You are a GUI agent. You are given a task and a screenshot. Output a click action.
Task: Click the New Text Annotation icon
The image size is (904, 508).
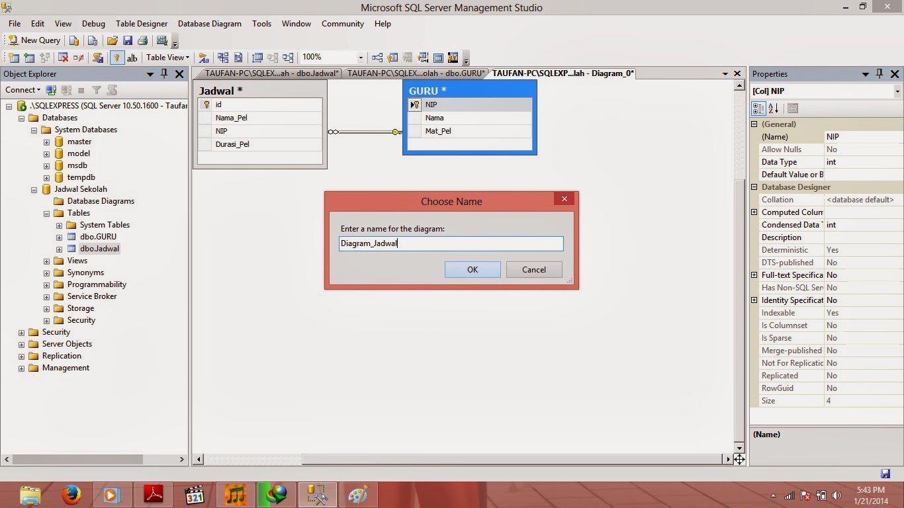132,58
